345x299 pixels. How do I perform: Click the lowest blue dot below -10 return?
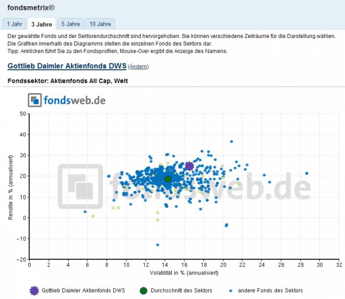point(158,245)
